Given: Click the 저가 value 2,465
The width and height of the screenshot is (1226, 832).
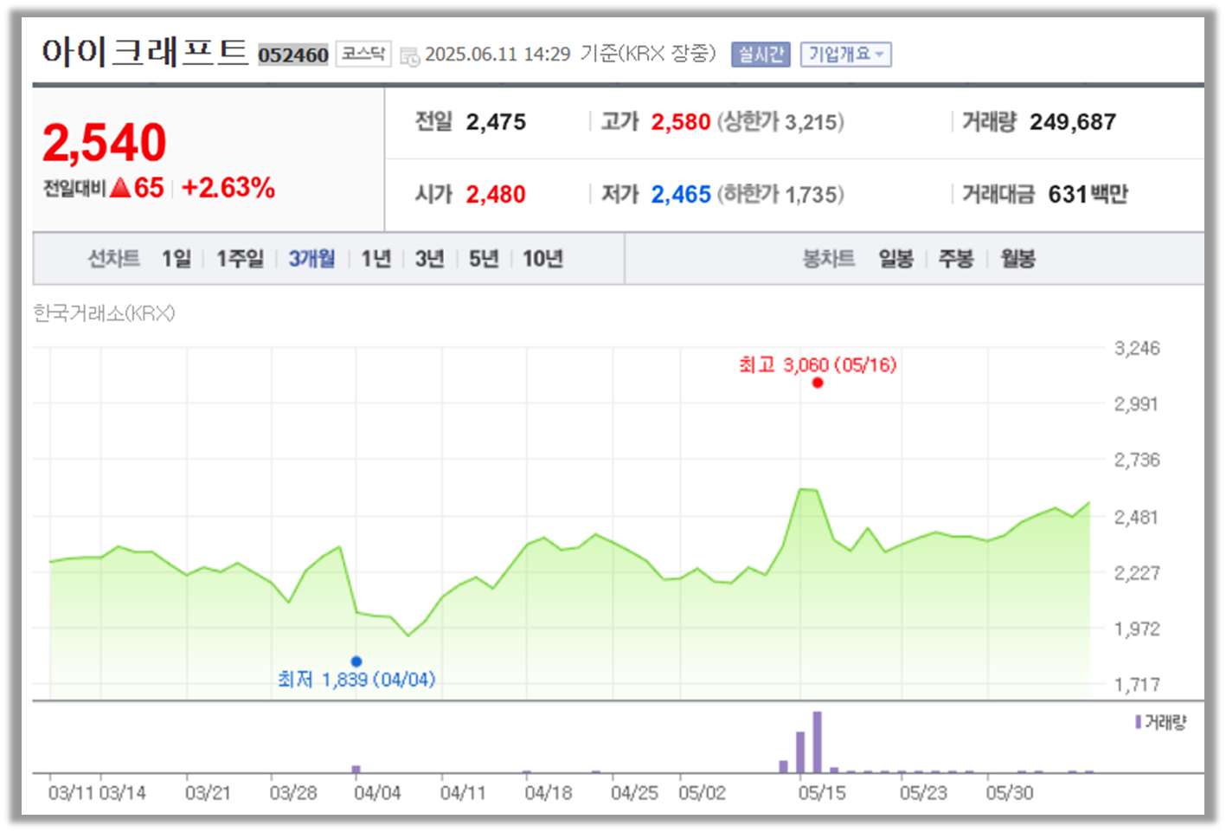Looking at the screenshot, I should point(681,194).
